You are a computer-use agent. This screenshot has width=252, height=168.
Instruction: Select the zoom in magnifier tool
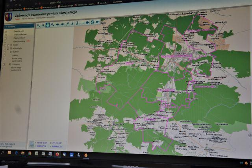click(39, 25)
